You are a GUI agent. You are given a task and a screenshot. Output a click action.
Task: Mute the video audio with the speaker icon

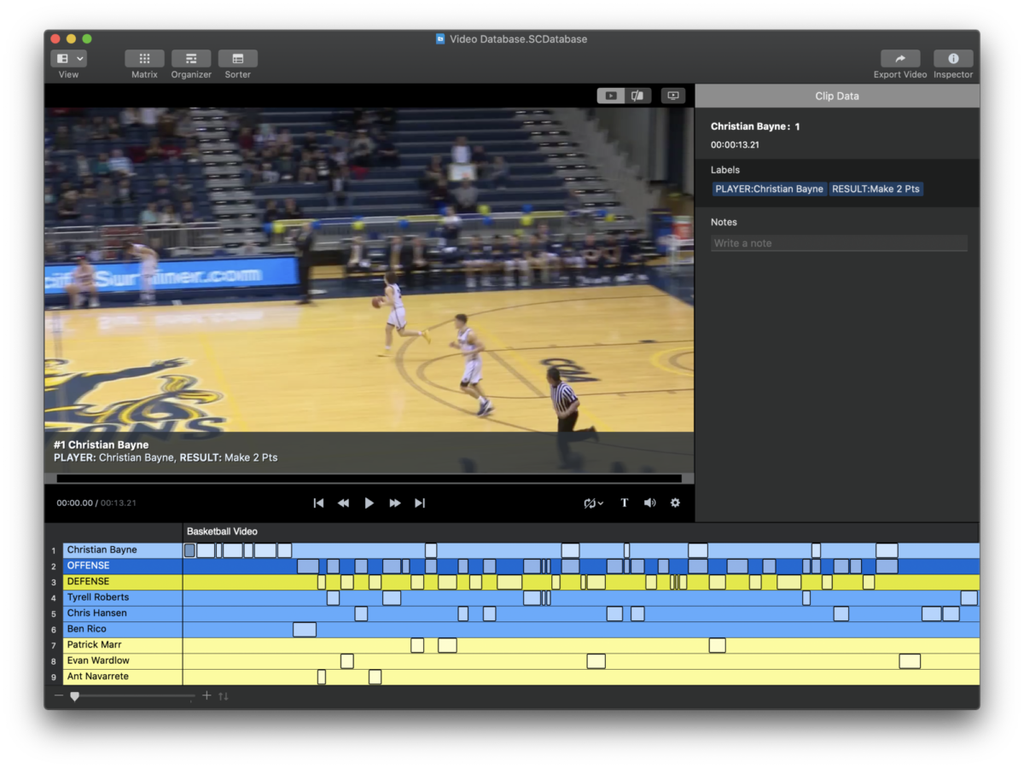pos(649,503)
